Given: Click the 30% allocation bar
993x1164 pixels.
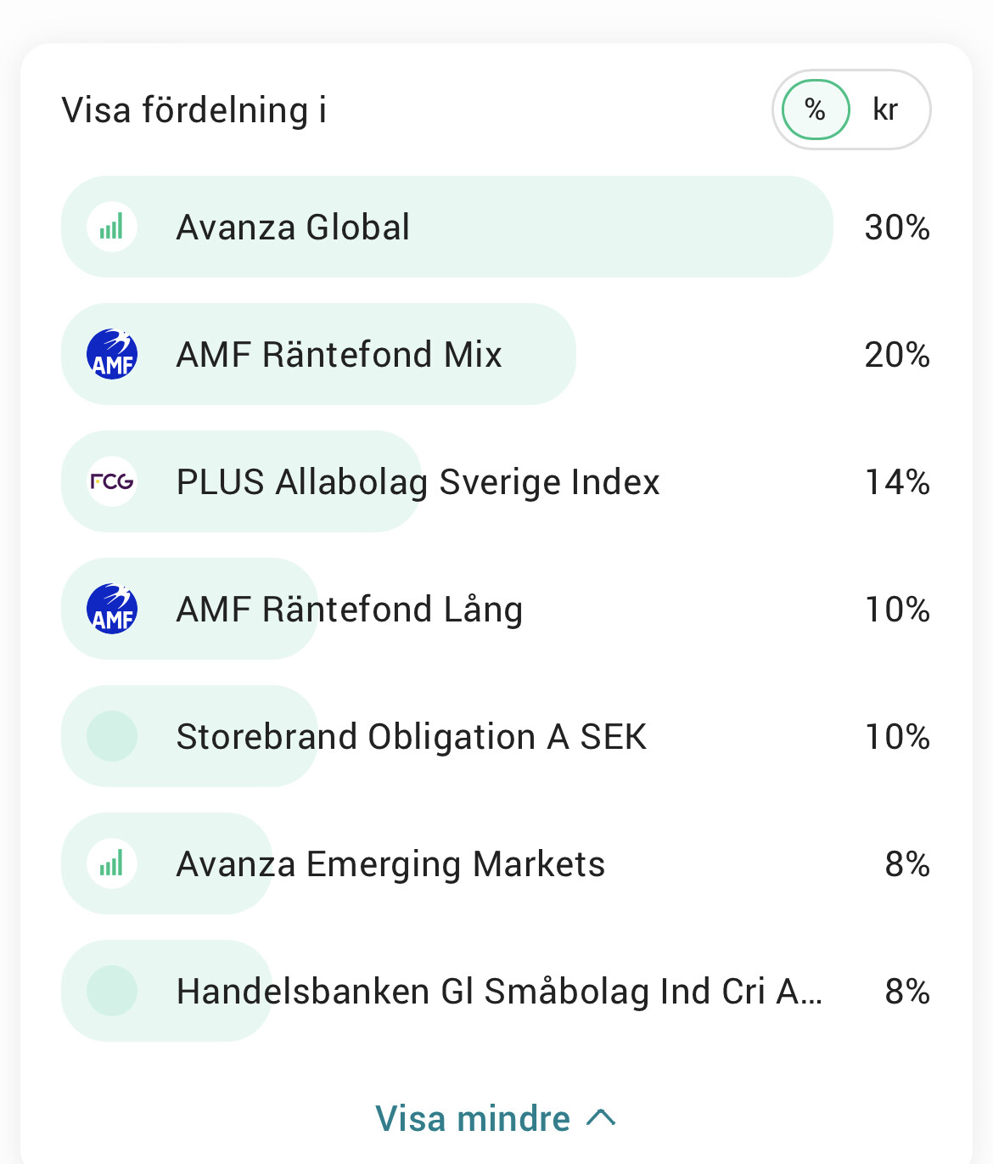Looking at the screenshot, I should coord(447,227).
